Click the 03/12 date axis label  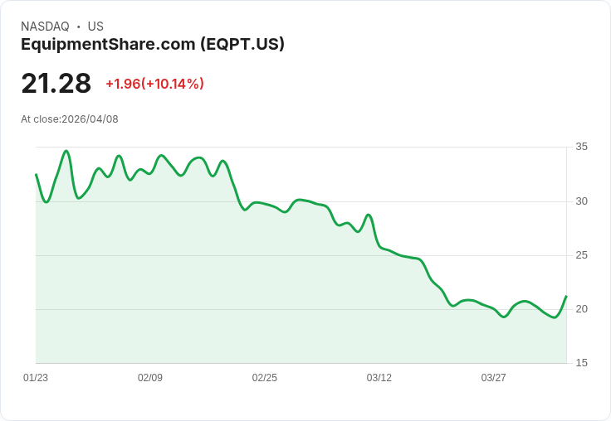point(379,377)
